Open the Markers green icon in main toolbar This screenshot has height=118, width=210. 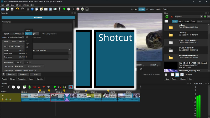click(64, 9)
